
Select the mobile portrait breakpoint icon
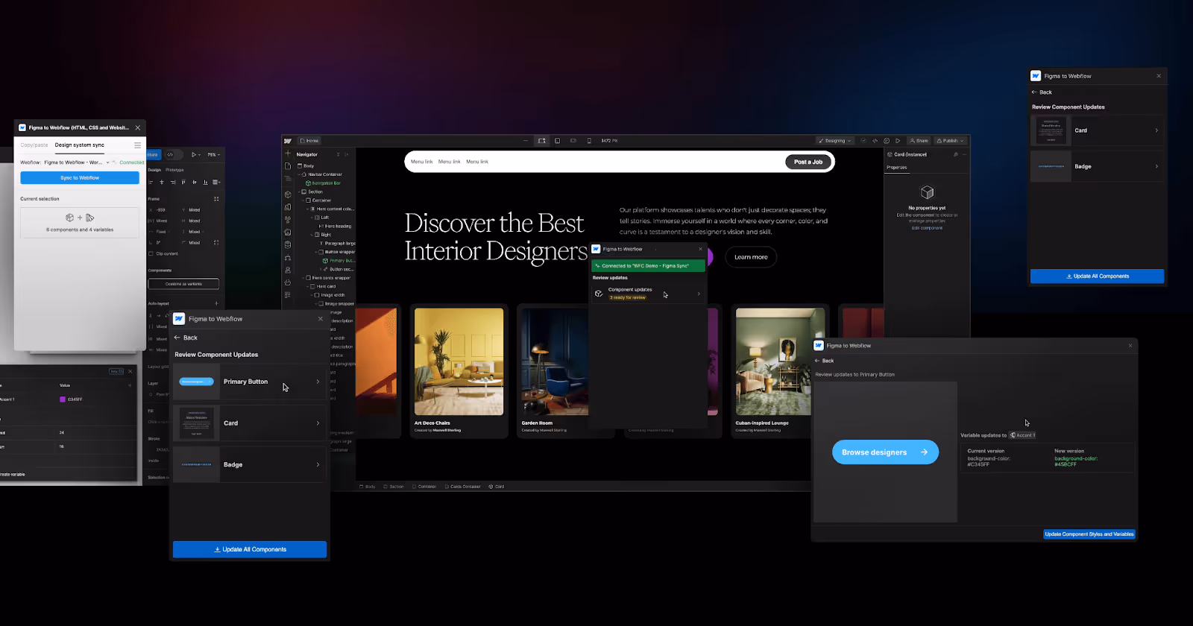pos(589,141)
